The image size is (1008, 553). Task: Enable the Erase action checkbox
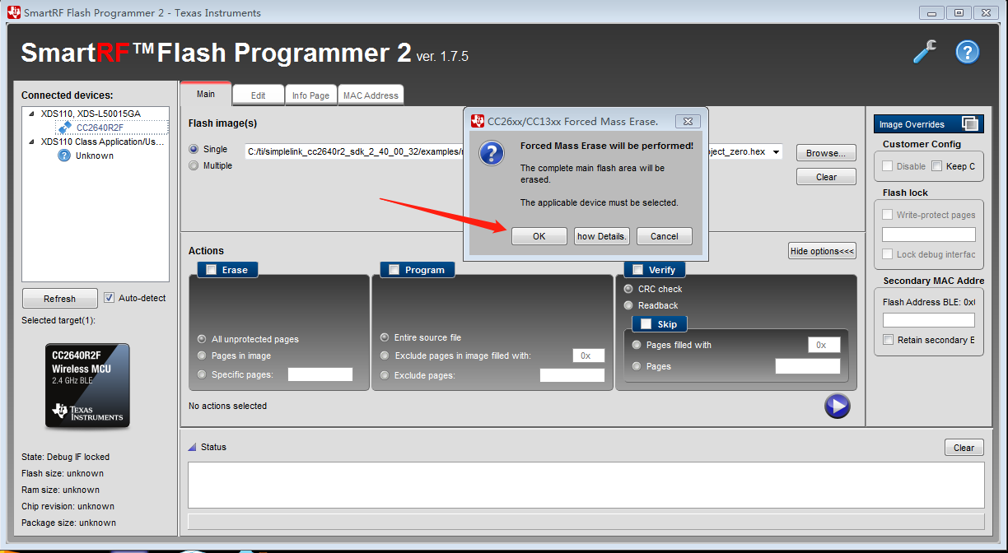(x=211, y=269)
